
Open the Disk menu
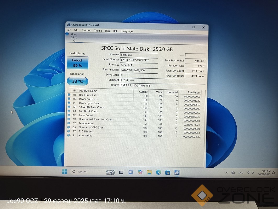point(107,31)
